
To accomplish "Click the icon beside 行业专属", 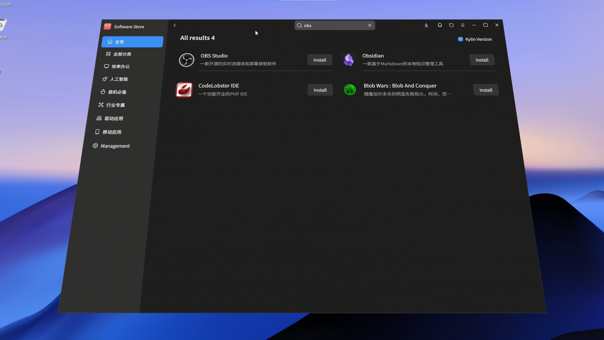I will pyautogui.click(x=101, y=105).
